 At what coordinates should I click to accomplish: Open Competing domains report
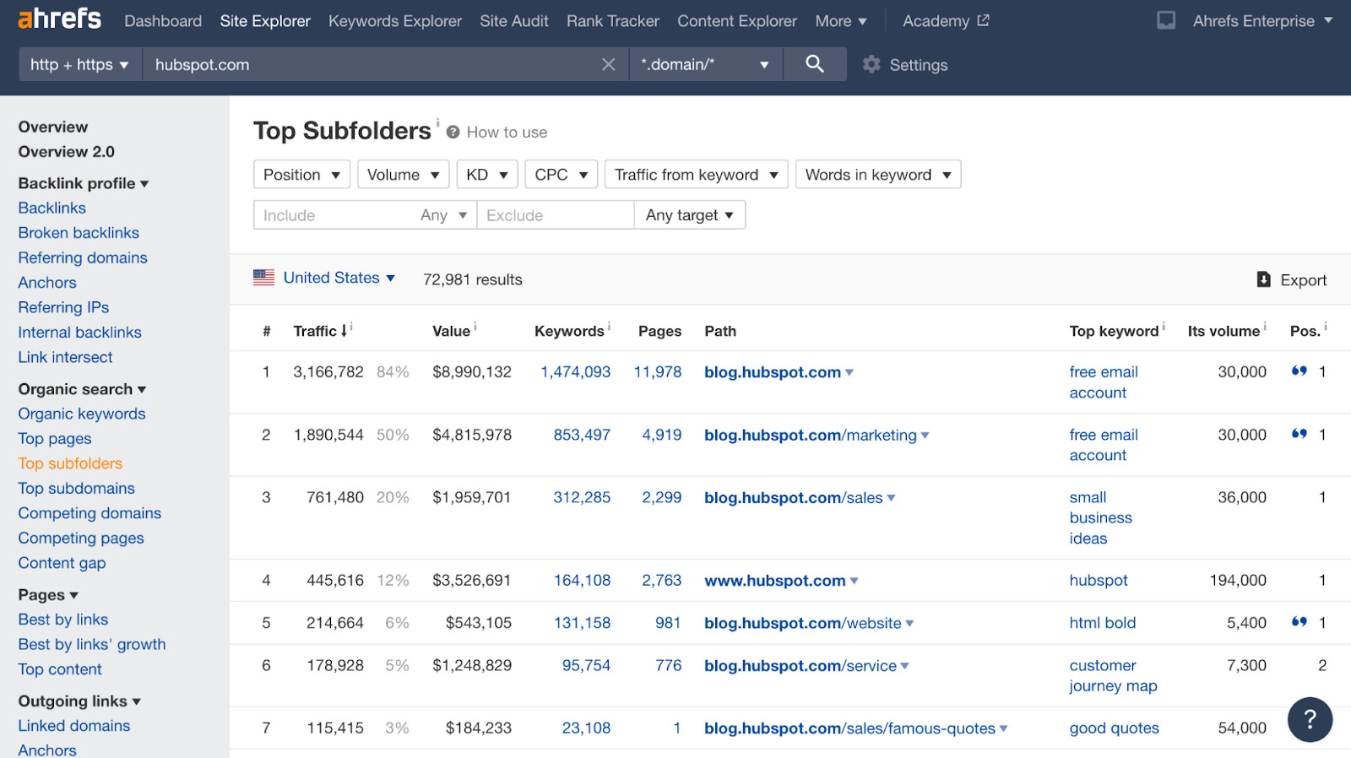[x=90, y=513]
